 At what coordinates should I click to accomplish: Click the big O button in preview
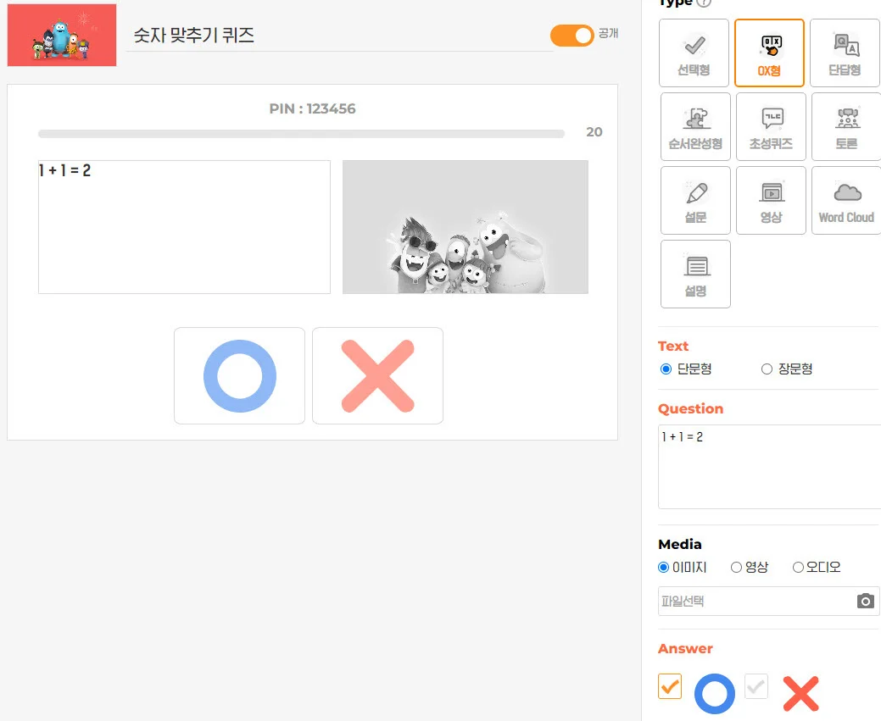click(x=239, y=375)
